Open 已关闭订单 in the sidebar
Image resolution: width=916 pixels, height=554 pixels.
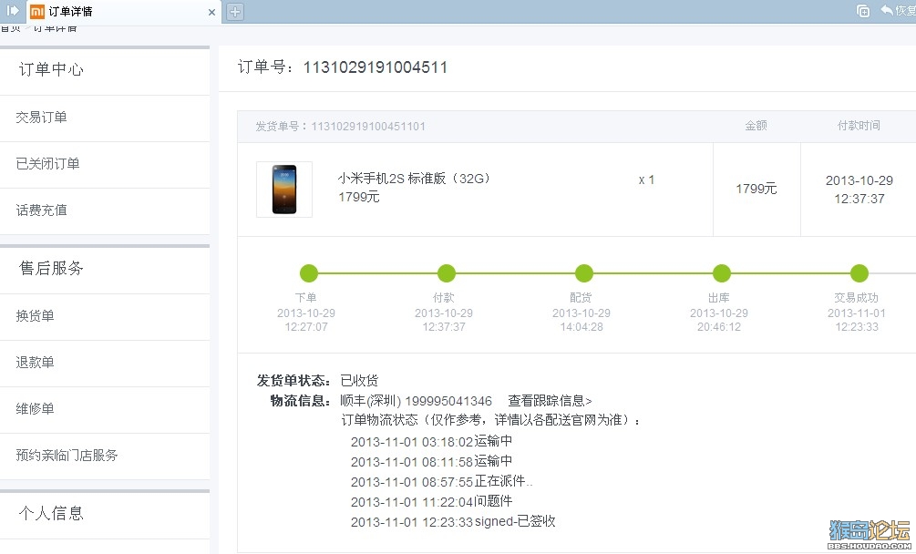coord(48,163)
